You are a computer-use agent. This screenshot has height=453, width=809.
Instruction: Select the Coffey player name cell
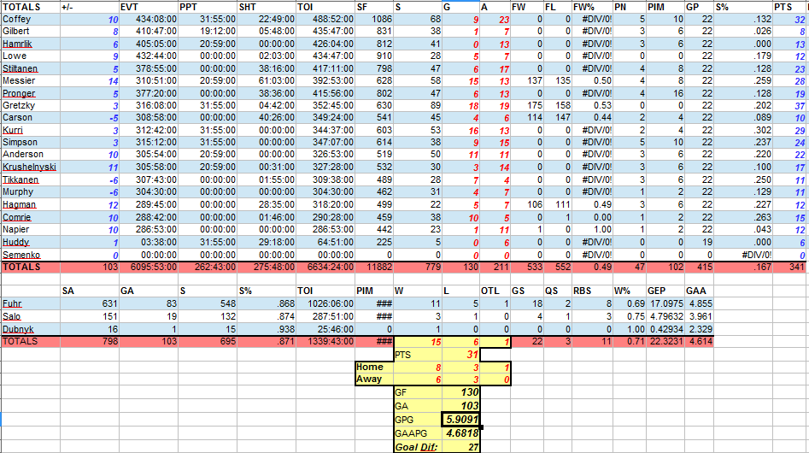[x=31, y=19]
